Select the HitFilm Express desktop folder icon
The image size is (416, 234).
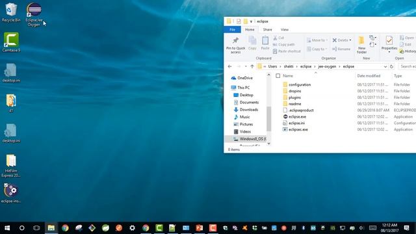pos(11,166)
